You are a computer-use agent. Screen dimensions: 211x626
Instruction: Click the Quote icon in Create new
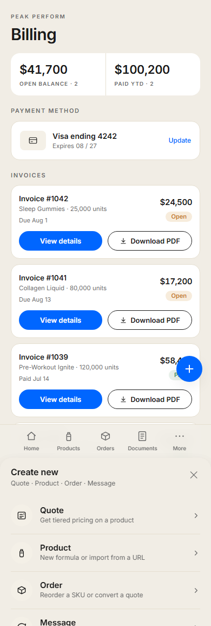pos(22,515)
